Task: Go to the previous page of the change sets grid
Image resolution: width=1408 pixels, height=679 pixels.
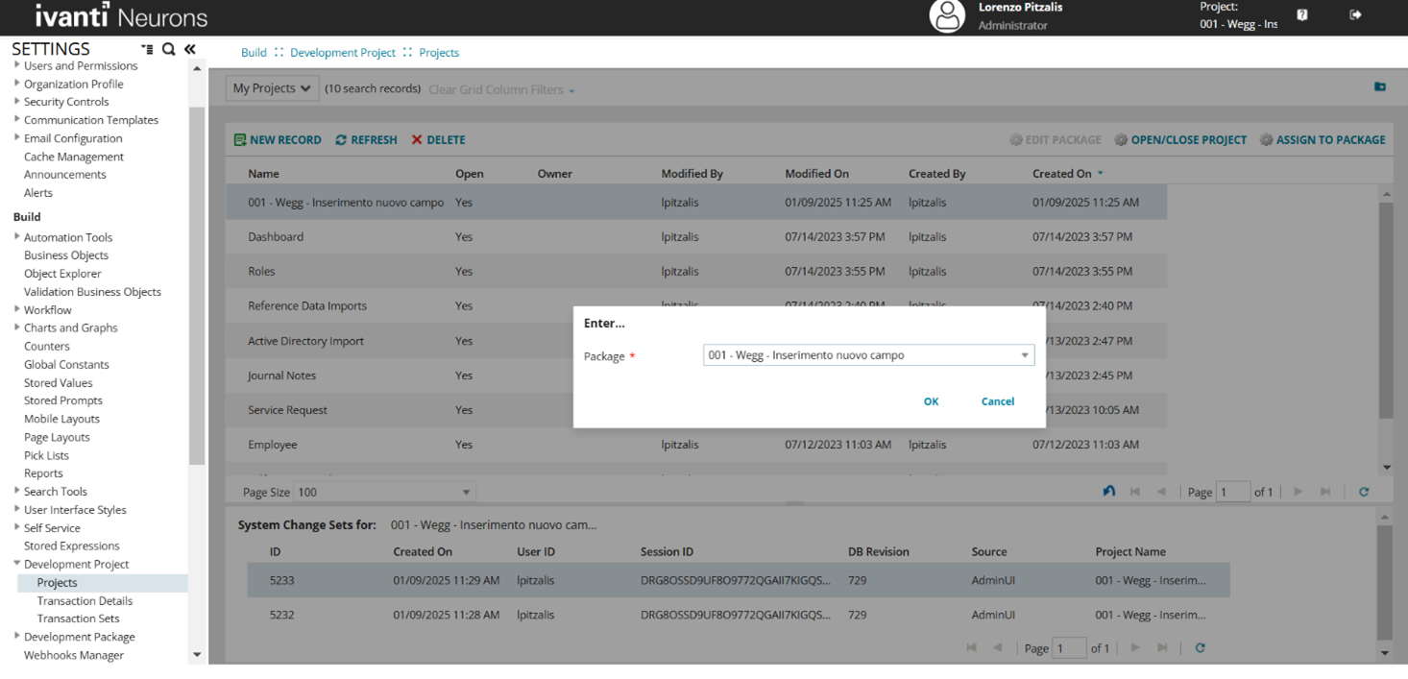Action: 997,648
